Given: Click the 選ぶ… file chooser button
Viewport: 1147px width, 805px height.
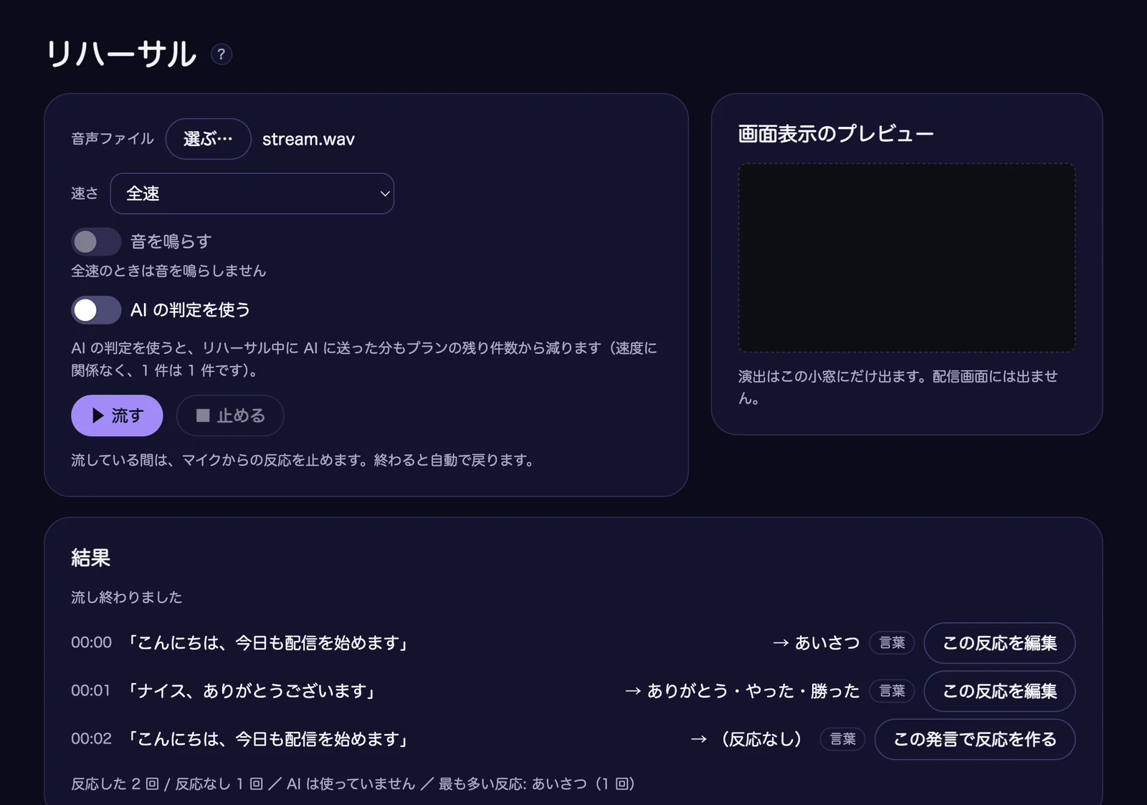Looking at the screenshot, I should point(209,139).
